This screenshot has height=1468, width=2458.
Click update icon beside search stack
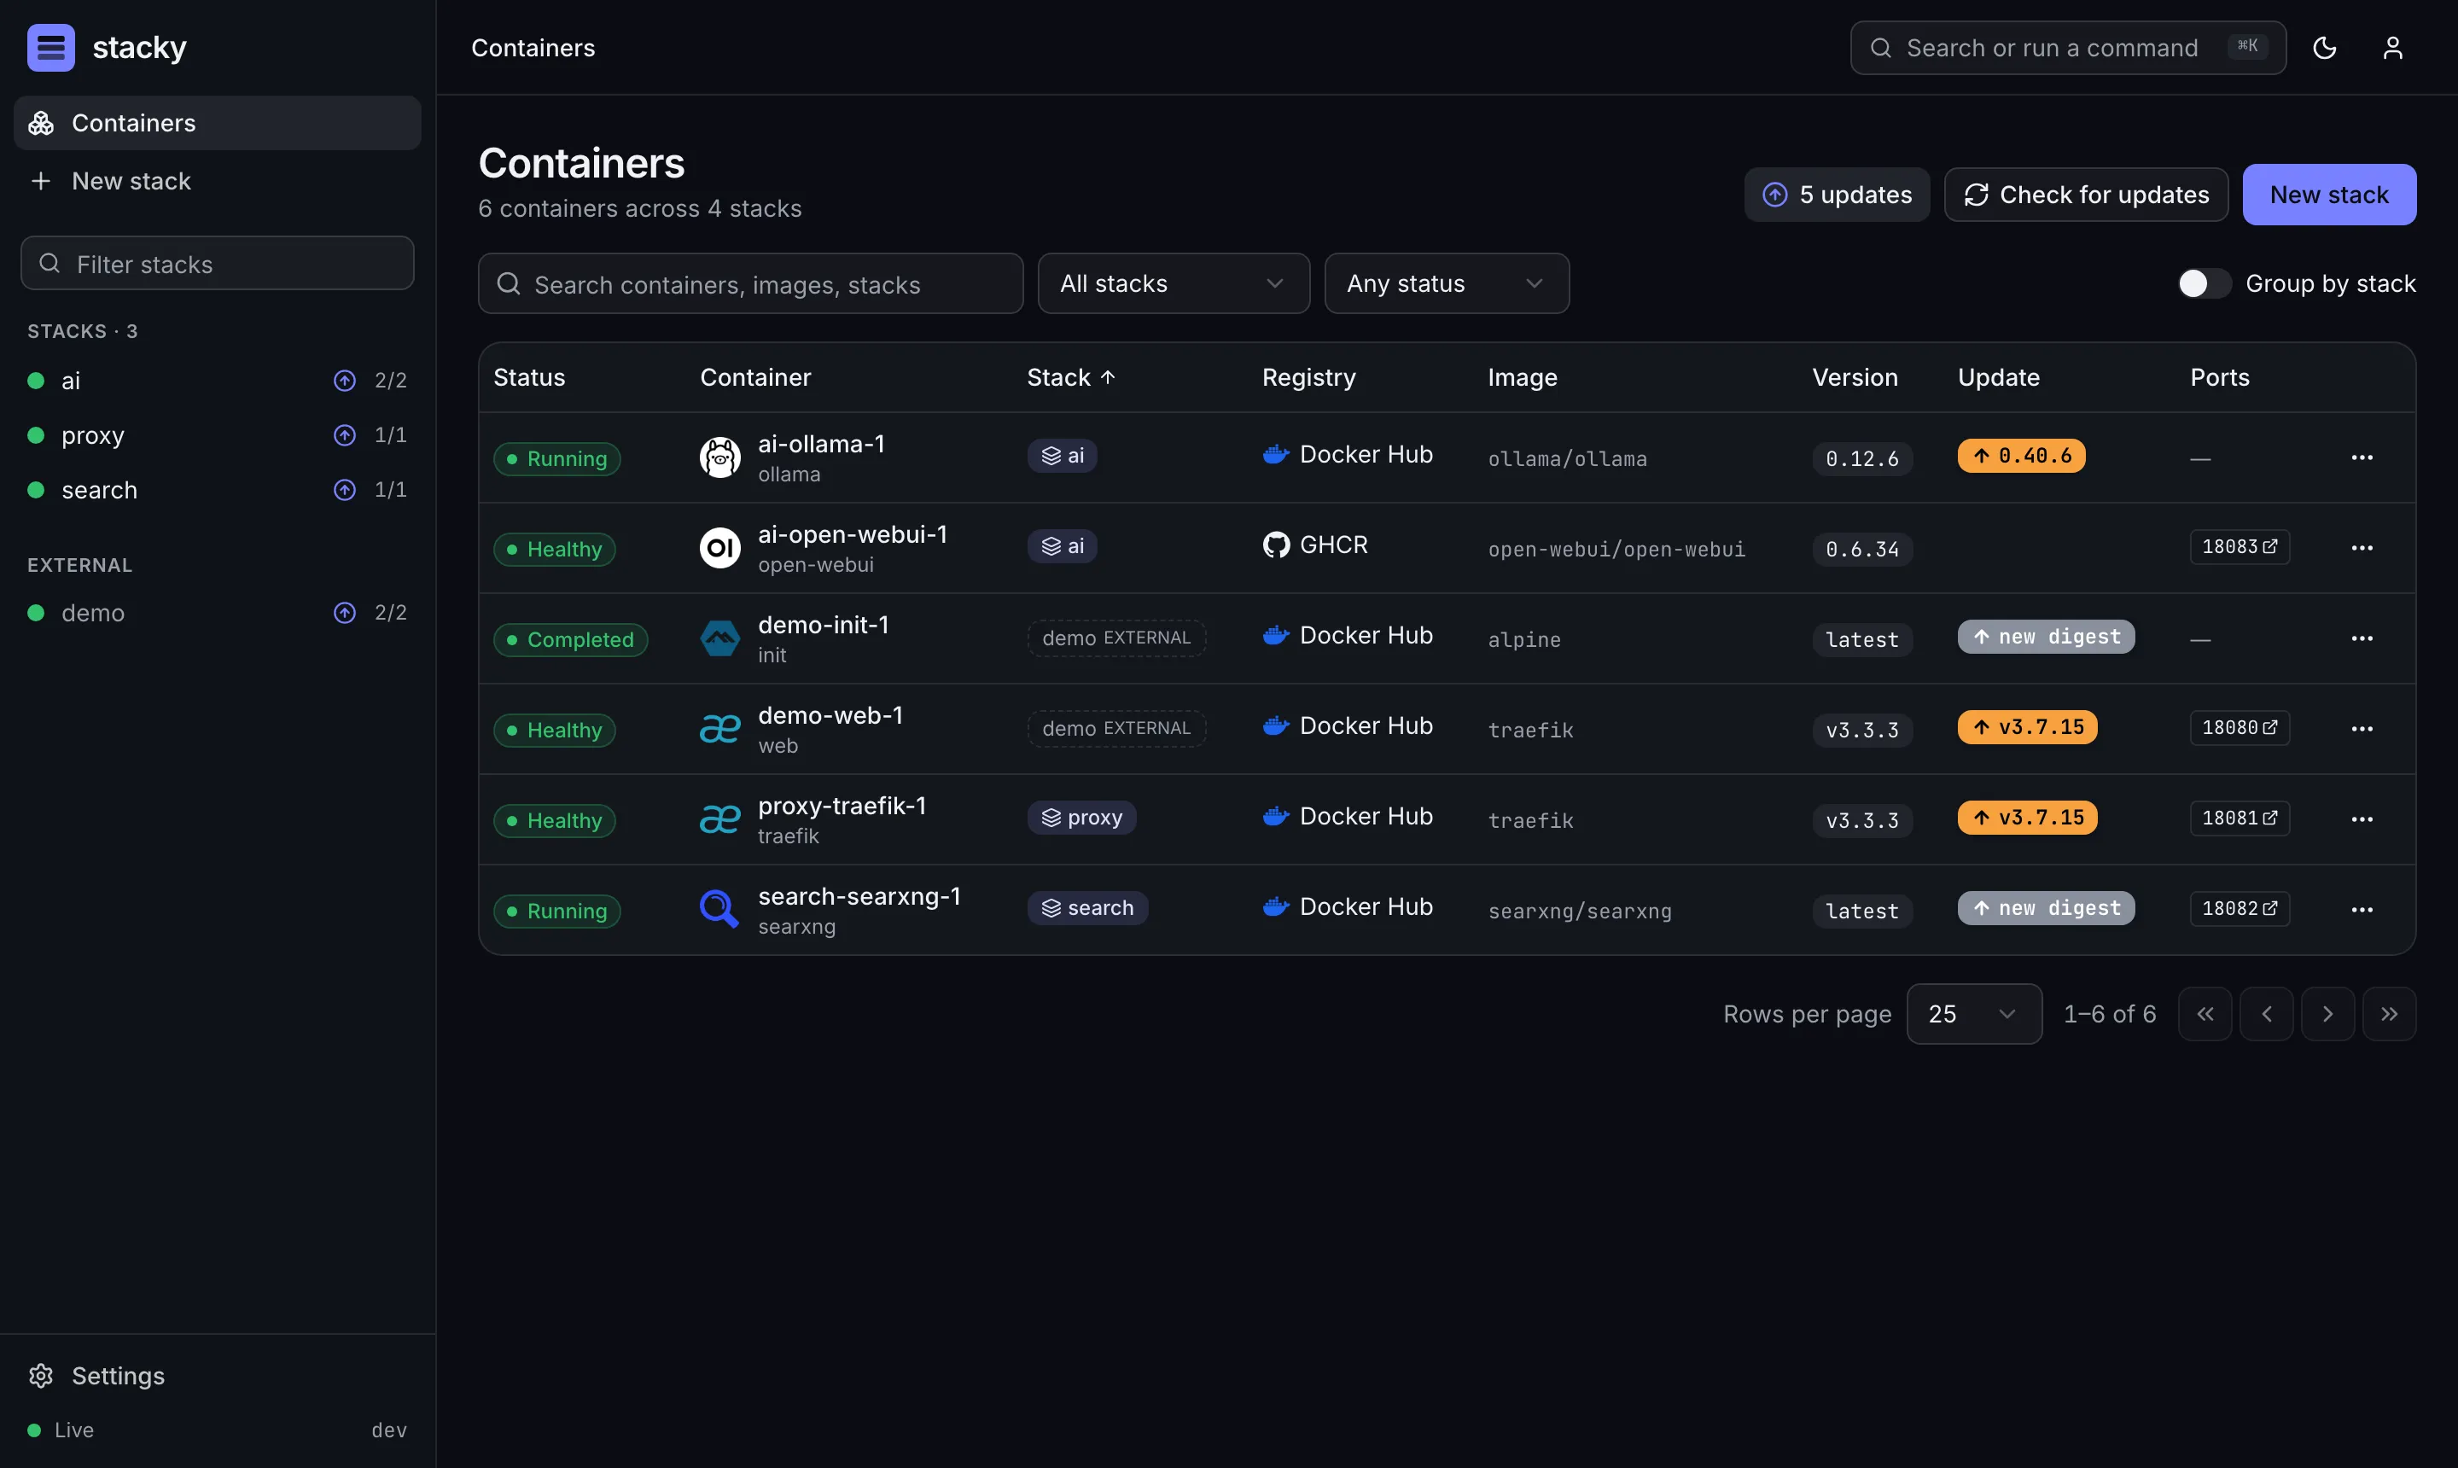click(344, 490)
